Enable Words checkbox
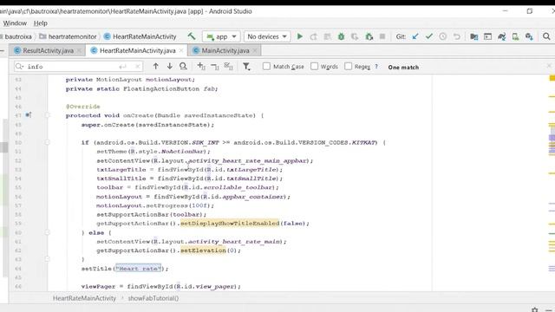This screenshot has height=312, width=555. (x=314, y=66)
